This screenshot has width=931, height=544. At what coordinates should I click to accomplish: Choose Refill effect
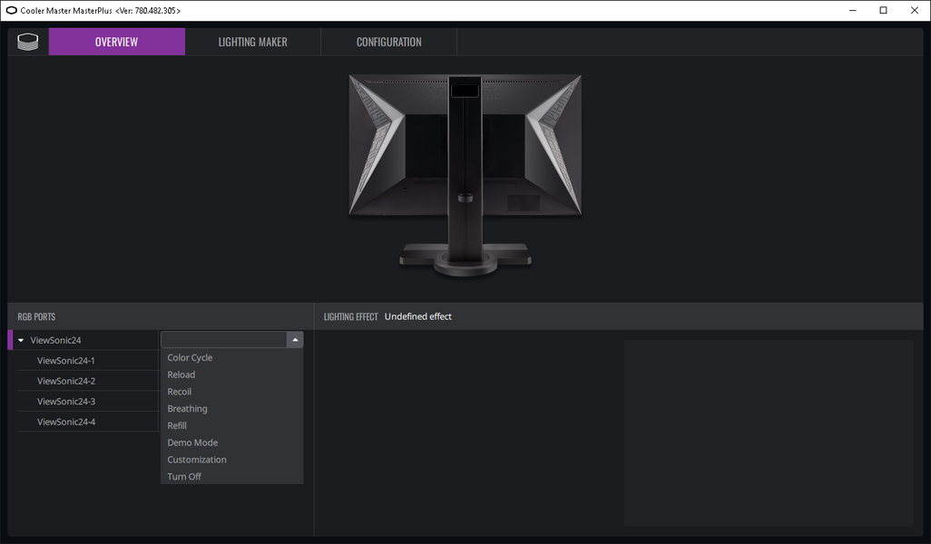(x=231, y=425)
